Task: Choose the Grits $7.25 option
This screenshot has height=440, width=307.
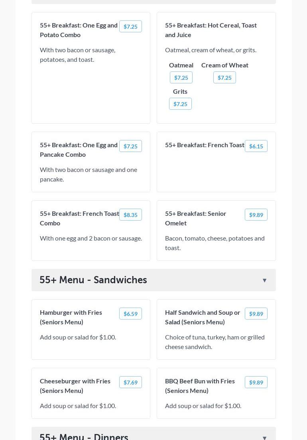Action: coord(180,104)
